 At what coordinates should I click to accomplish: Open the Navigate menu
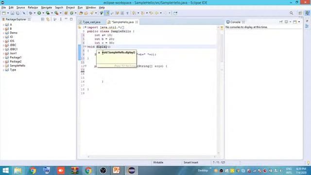47,8
